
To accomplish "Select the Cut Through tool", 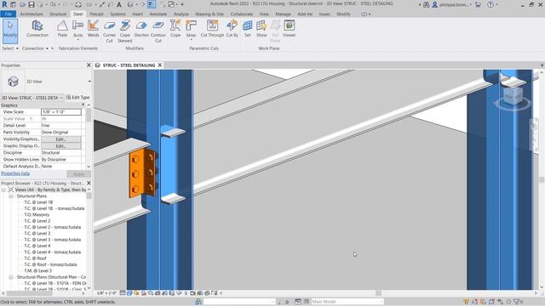I will (212, 29).
